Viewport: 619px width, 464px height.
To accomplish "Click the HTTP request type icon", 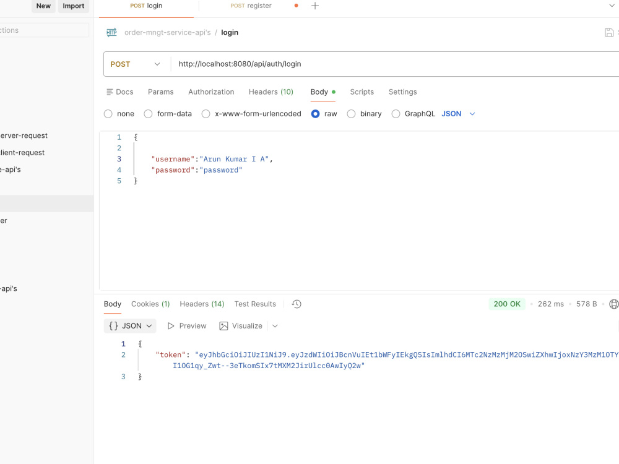I will click(111, 32).
